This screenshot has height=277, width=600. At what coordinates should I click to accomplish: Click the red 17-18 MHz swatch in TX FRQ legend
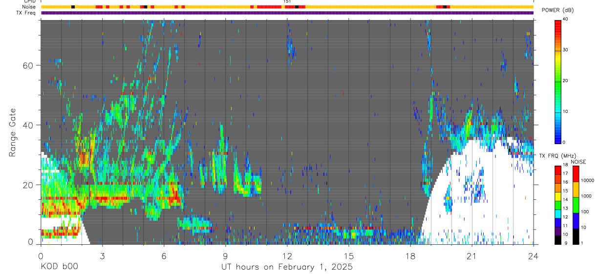557,170
